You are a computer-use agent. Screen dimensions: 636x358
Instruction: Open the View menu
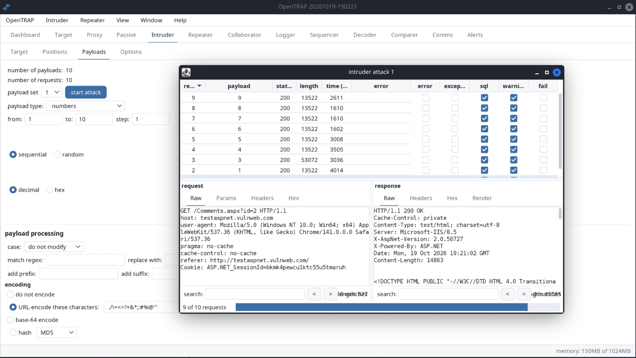point(122,20)
